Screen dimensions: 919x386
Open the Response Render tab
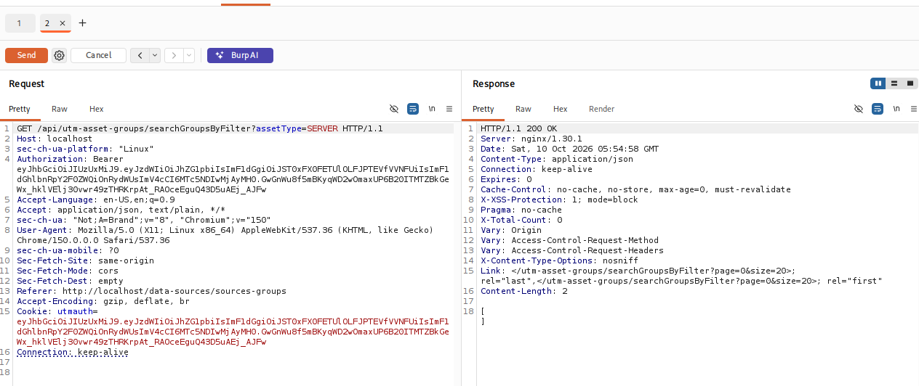602,109
